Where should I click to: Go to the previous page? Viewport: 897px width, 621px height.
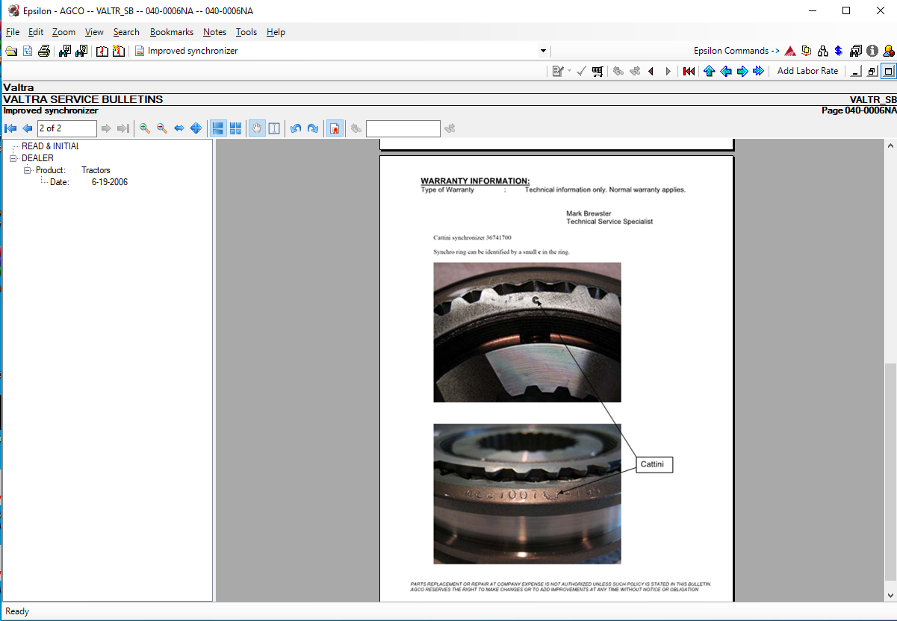coord(28,128)
